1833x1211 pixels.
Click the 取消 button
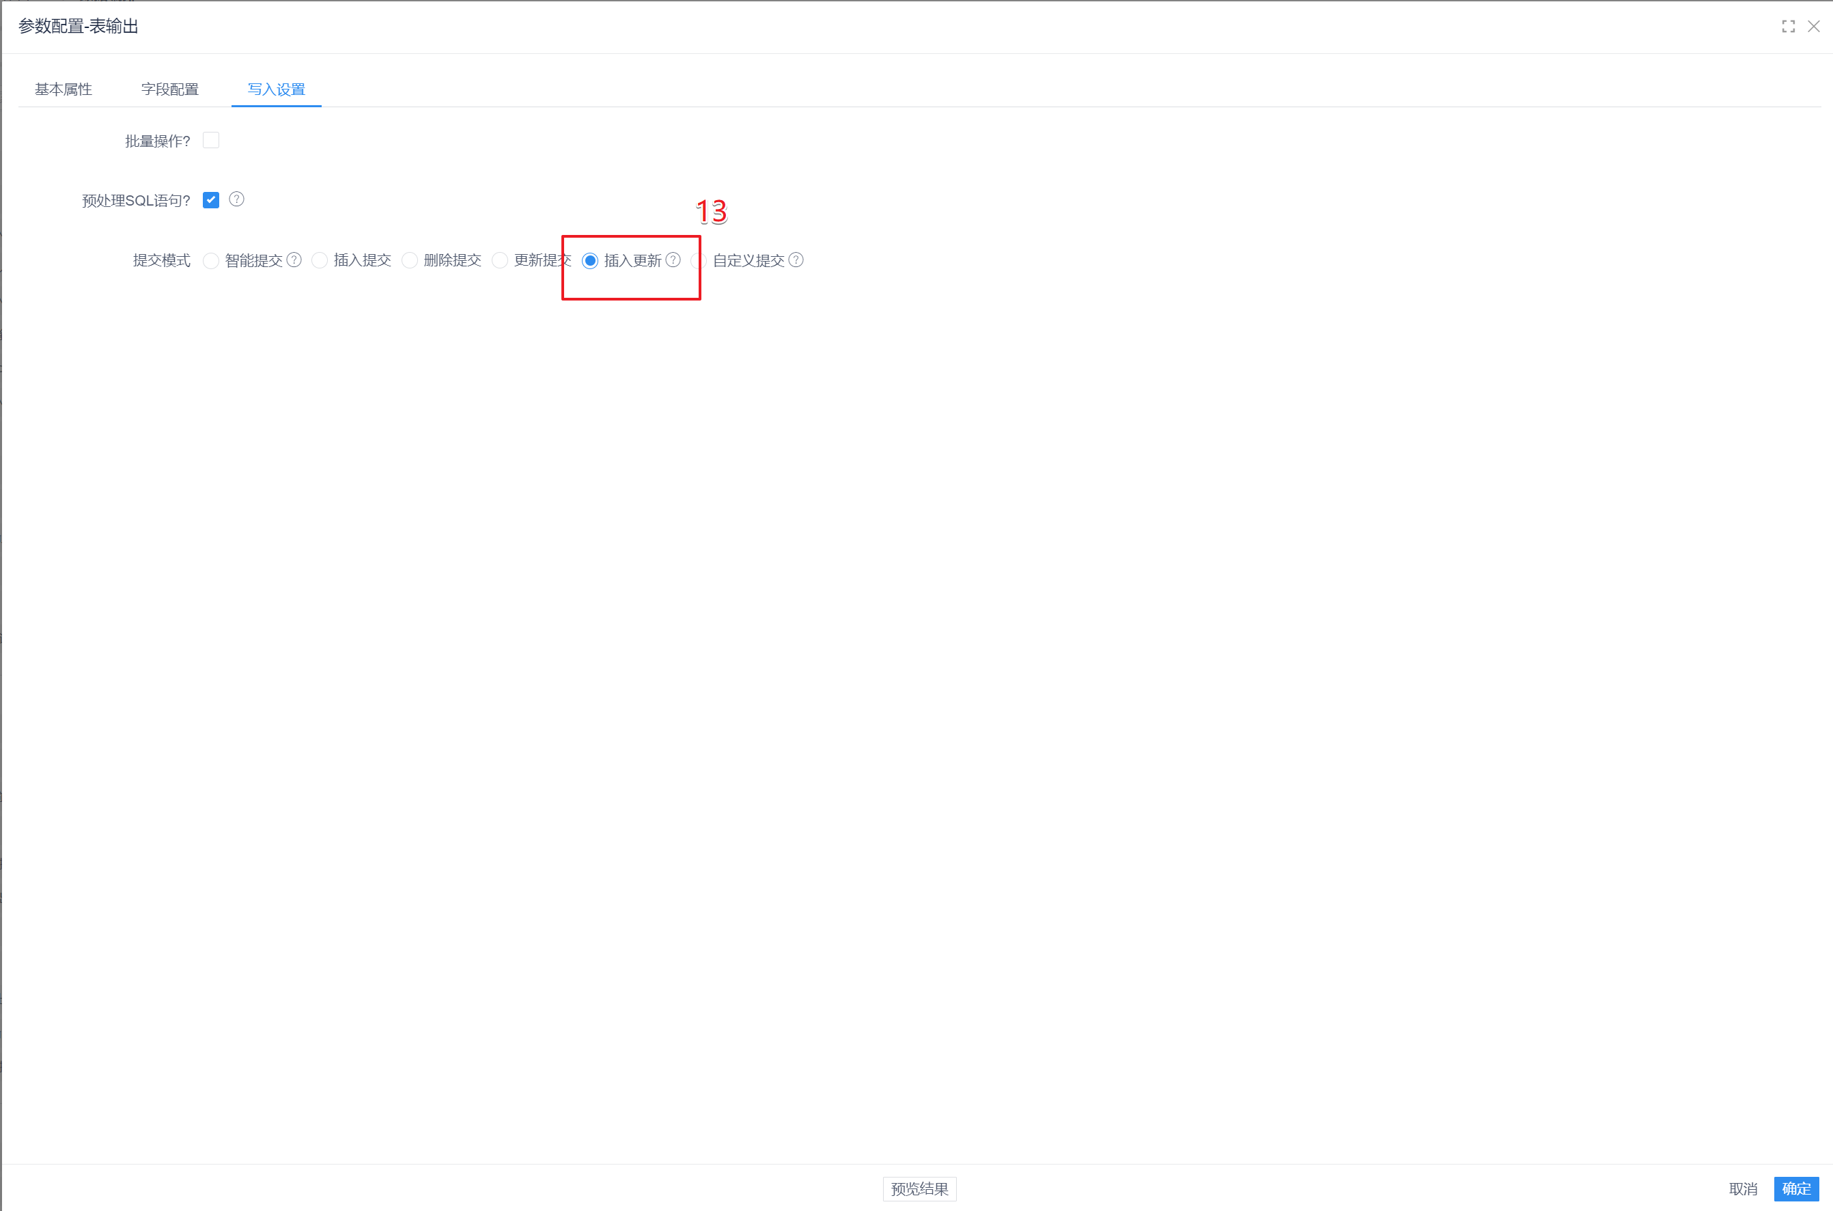pos(1743,1188)
